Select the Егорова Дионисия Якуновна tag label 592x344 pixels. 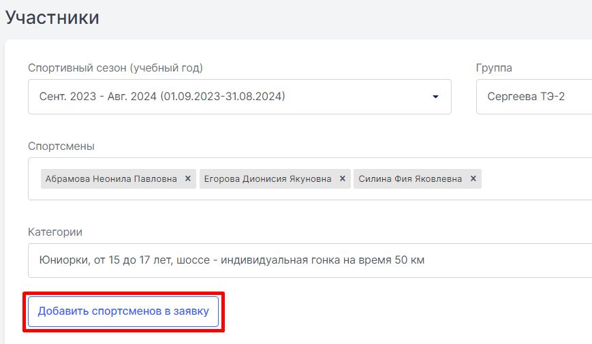click(268, 179)
